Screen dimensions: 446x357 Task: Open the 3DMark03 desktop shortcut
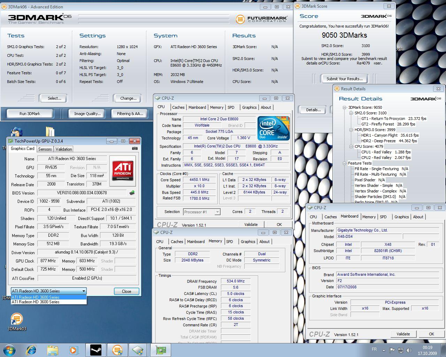16,321
